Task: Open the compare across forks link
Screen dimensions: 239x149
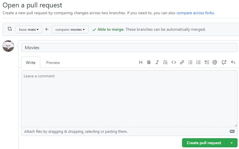Action: click(195, 13)
